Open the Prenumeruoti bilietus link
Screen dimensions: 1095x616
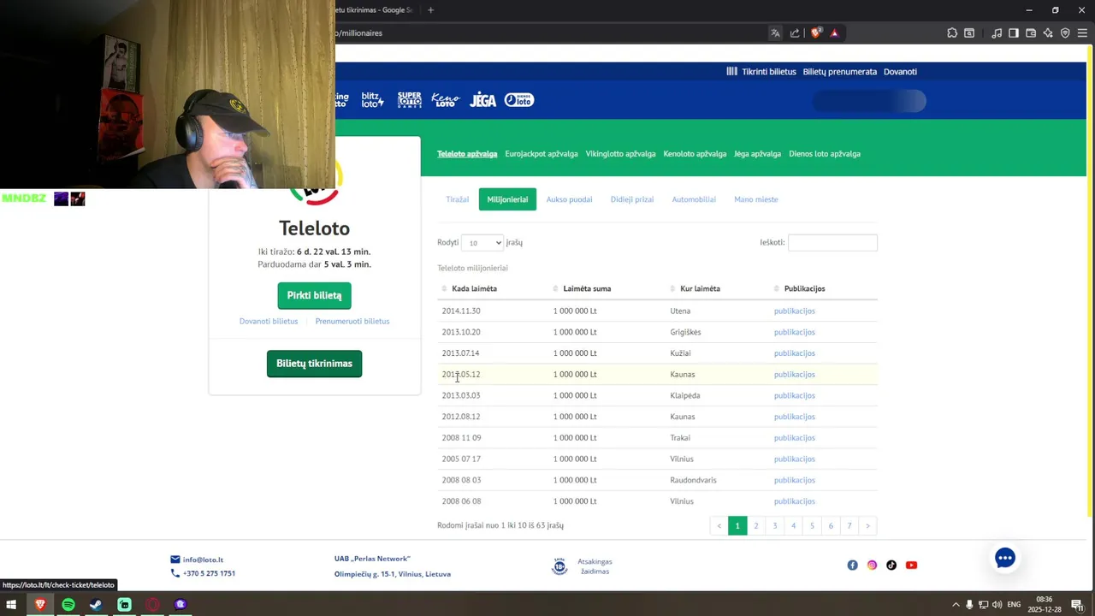pos(352,322)
